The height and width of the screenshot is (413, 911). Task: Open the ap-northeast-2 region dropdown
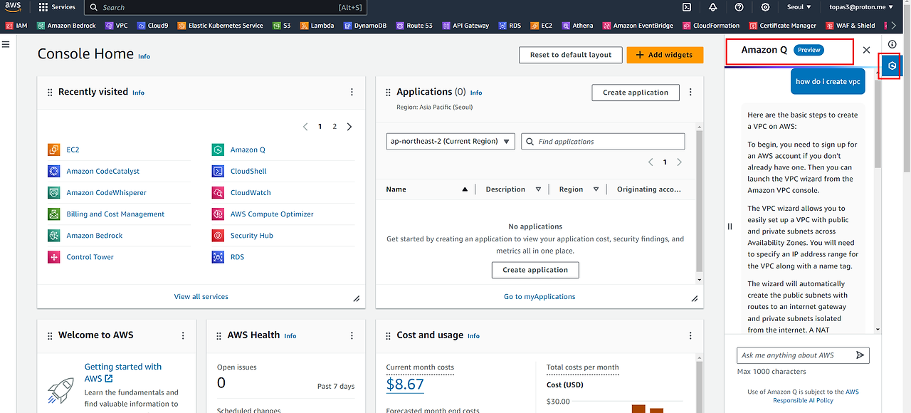tap(451, 141)
